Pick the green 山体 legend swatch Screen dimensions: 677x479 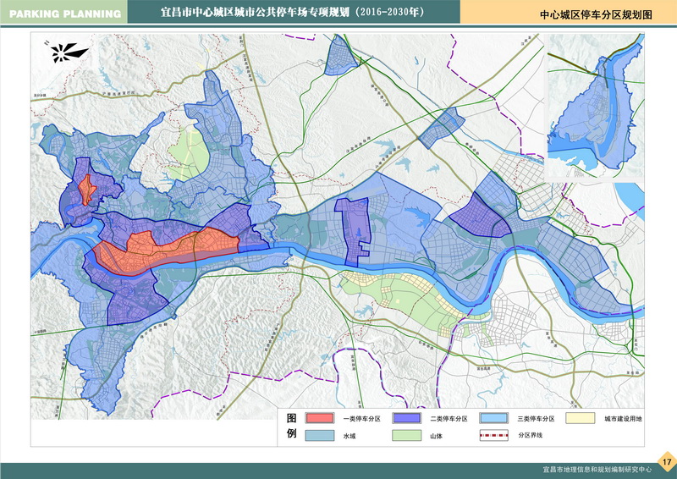pos(410,436)
